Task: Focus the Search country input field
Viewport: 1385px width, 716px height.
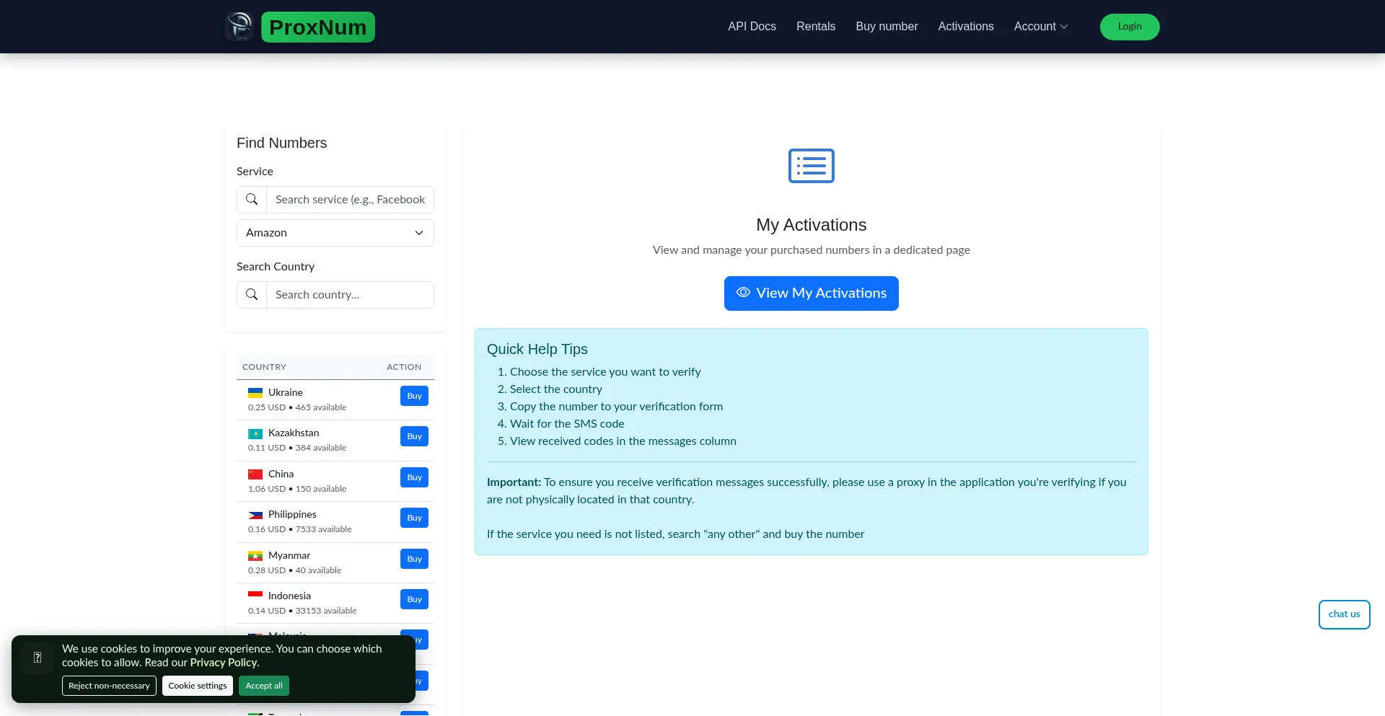Action: click(350, 295)
